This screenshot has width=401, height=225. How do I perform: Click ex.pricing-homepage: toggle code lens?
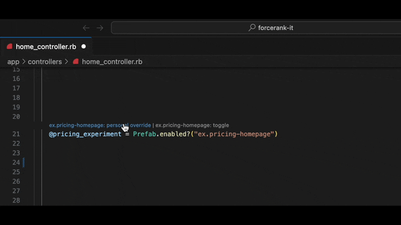[192, 125]
